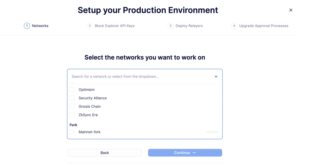Screen dimensions: 314x167
Task: Click the step 4 circle icon
Action: [x=234, y=26]
